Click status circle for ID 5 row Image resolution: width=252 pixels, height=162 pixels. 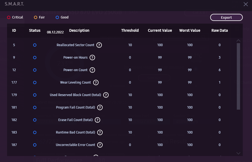point(35,45)
